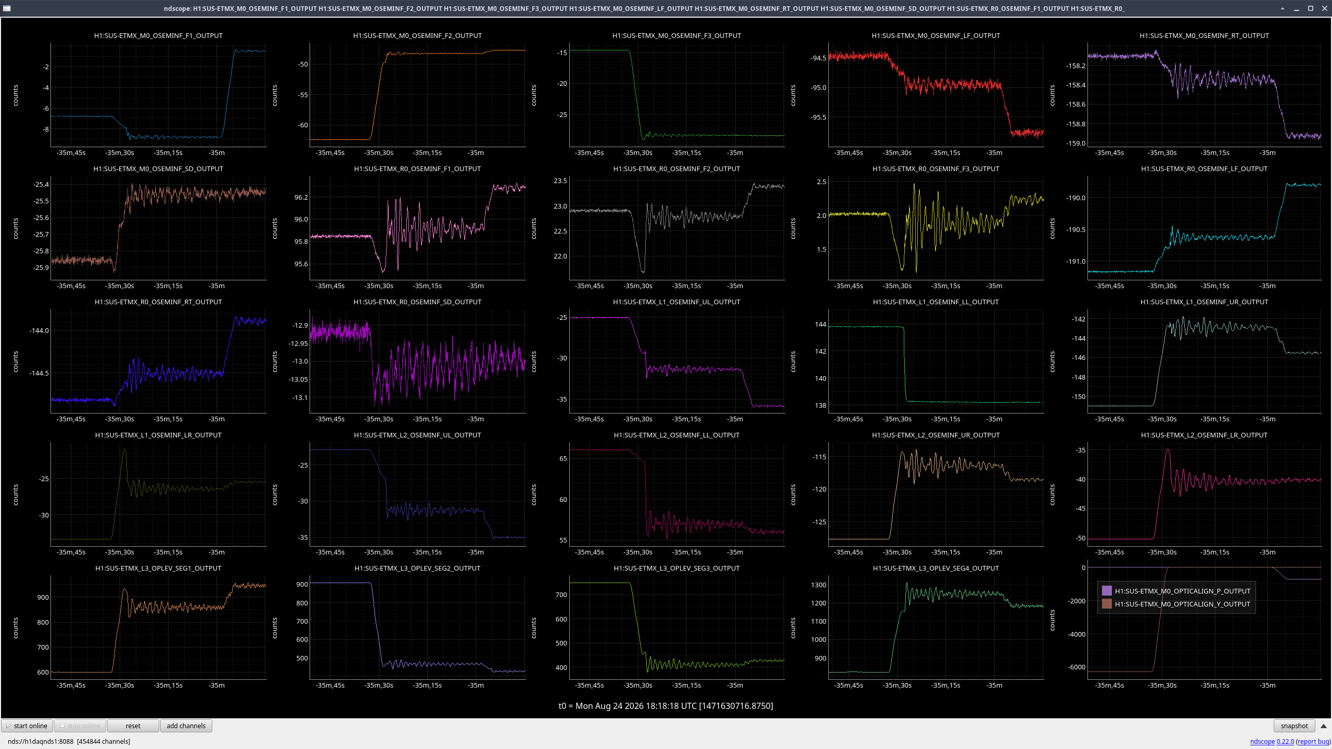The image size is (1332, 749).
Task: Click the t0 timestamp label
Action: coord(666,706)
